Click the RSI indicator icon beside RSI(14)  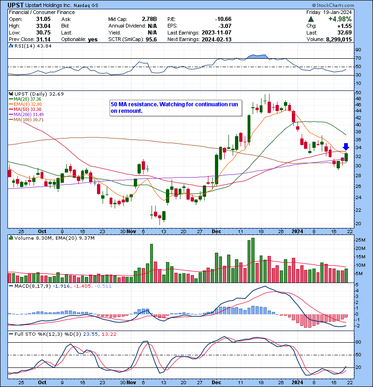coord(11,46)
